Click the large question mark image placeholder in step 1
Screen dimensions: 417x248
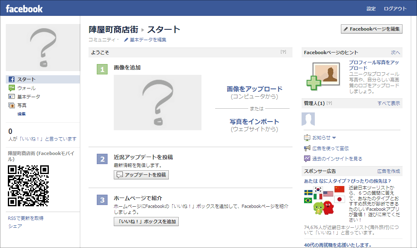tap(158, 103)
